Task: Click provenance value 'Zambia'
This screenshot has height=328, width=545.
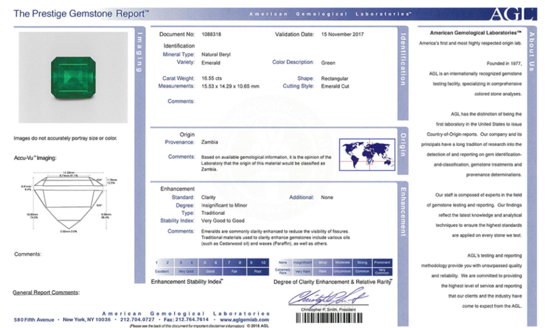Action: (x=210, y=142)
